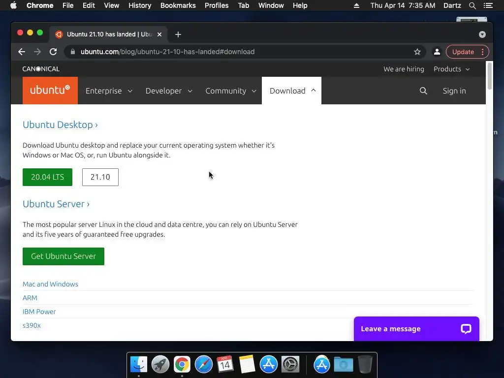The width and height of the screenshot is (504, 378).
Task: Open the s390x link
Action: 31,326
